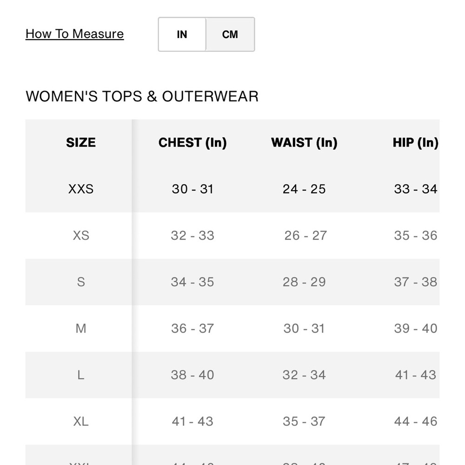Click hip measurement 44 - 46
Image resolution: width=465 pixels, height=465 pixels.
coord(415,422)
